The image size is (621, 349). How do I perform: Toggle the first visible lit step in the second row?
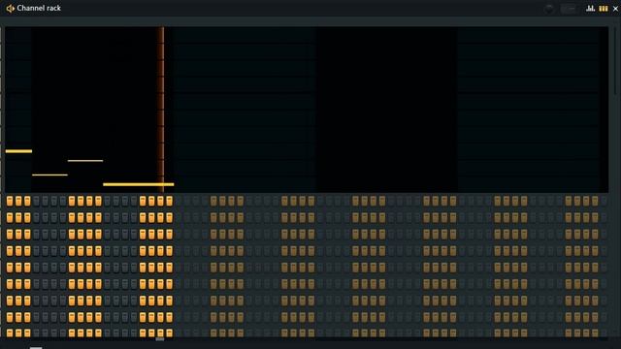pyautogui.click(x=10, y=217)
